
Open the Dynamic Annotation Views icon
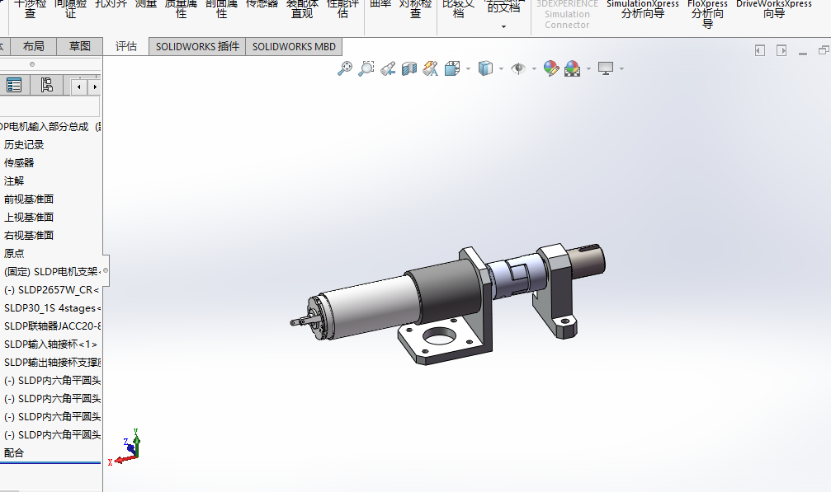pyautogui.click(x=430, y=68)
